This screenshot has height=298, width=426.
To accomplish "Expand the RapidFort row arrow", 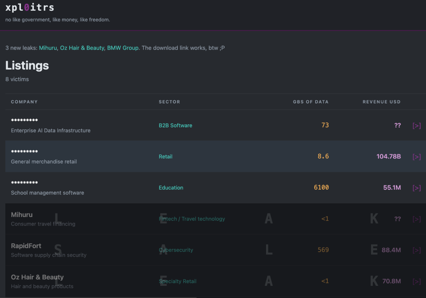I will [416, 250].
